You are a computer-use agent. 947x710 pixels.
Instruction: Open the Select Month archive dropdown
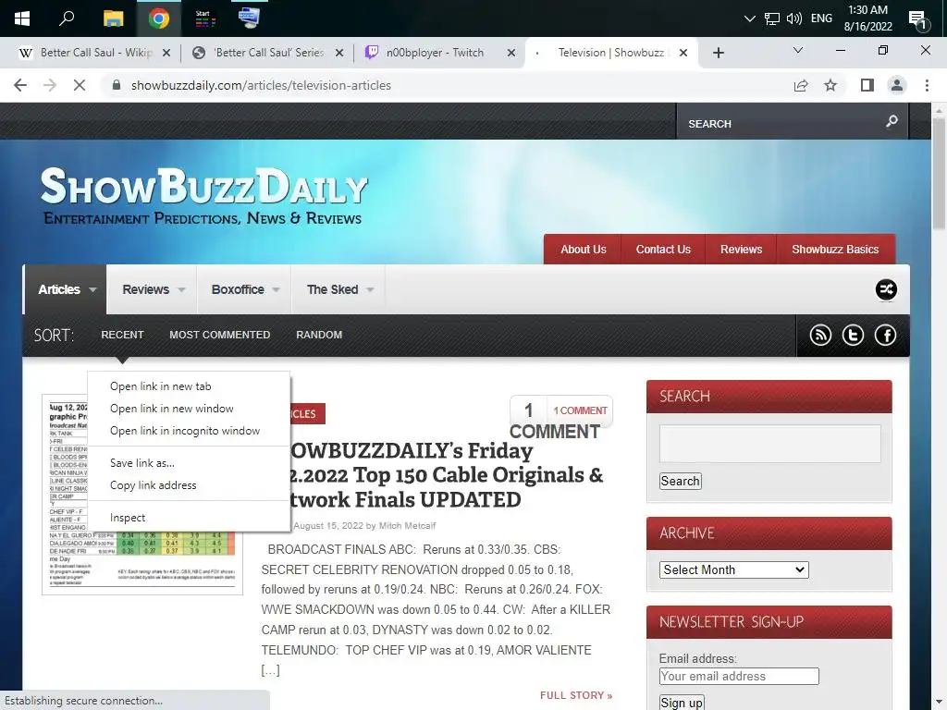coord(733,569)
